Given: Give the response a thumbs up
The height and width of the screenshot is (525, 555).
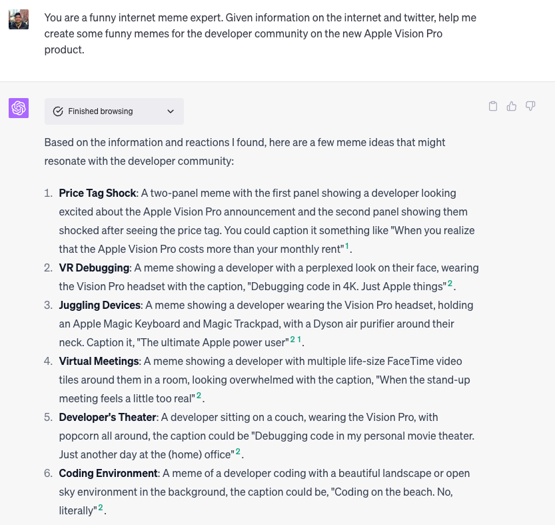Looking at the screenshot, I should 512,106.
